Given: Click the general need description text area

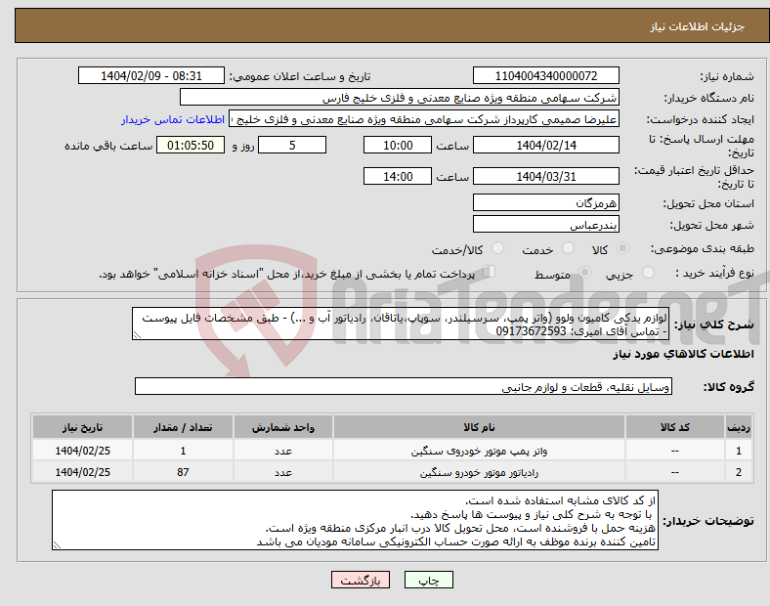Looking at the screenshot, I should [x=401, y=324].
